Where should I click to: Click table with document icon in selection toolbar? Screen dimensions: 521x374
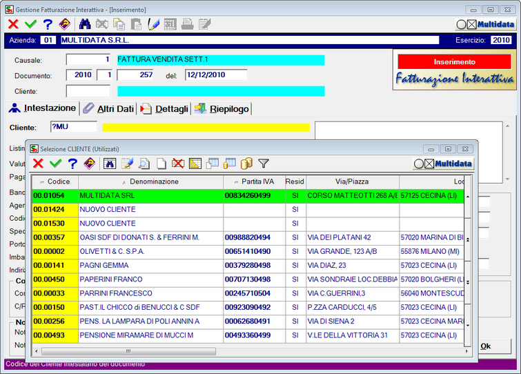point(213,164)
